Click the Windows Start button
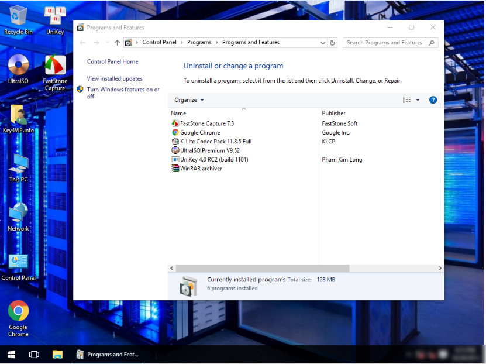The image size is (486, 364). pos(11,354)
